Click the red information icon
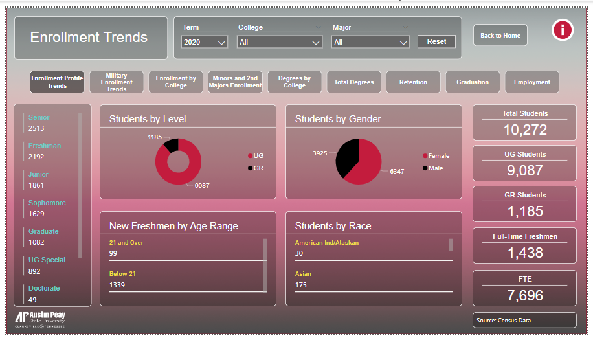 pyautogui.click(x=562, y=30)
